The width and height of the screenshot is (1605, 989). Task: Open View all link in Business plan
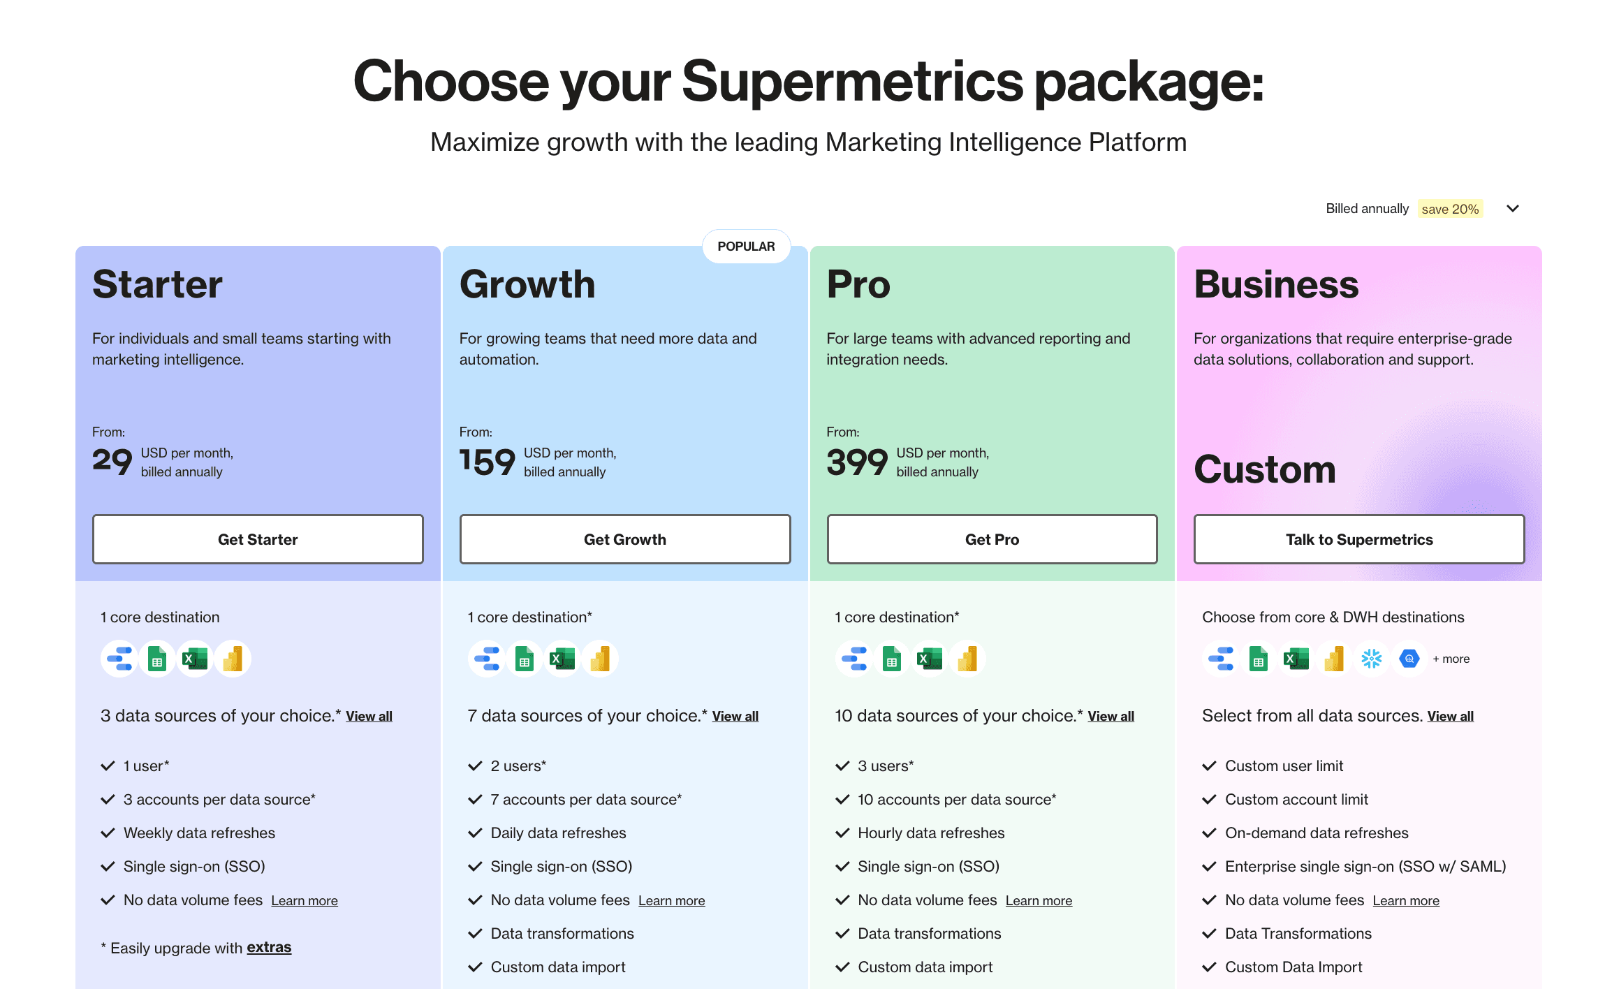click(x=1450, y=717)
